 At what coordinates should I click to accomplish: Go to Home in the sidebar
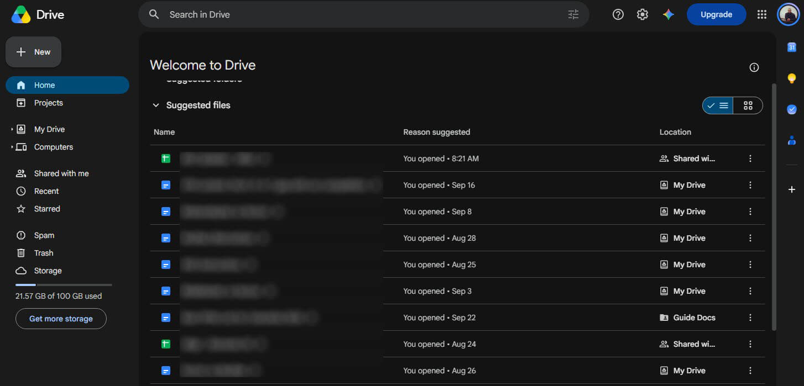pyautogui.click(x=67, y=85)
